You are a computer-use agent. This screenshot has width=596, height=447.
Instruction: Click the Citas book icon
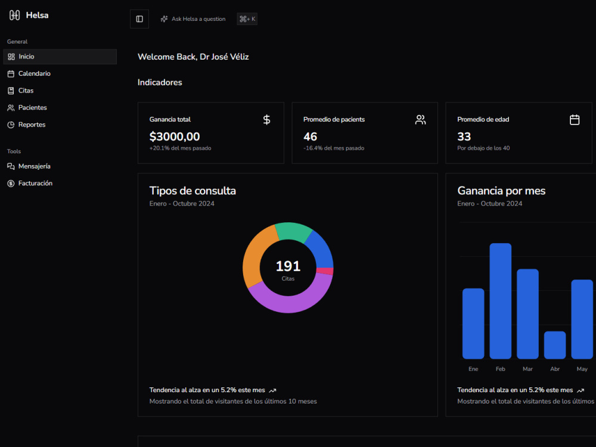coord(11,91)
